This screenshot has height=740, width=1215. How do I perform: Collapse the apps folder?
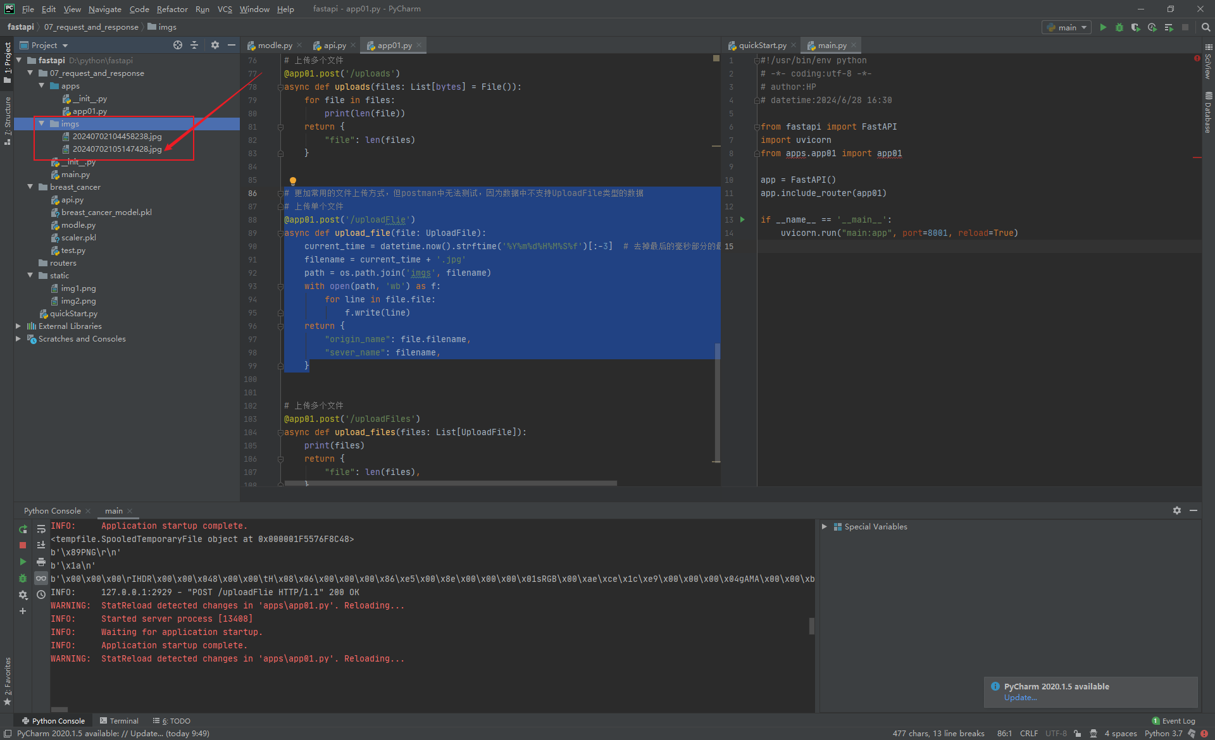(x=41, y=85)
